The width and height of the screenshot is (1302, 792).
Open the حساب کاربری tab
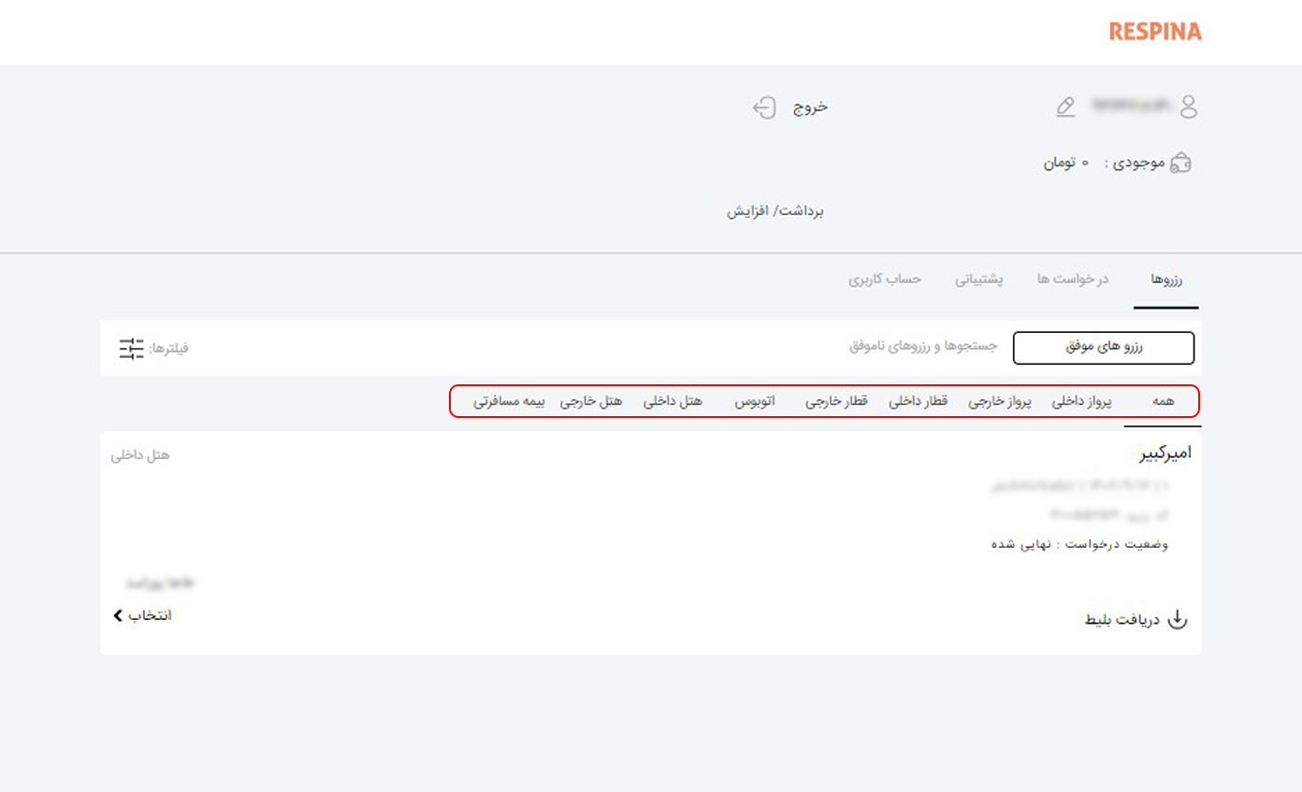(885, 280)
